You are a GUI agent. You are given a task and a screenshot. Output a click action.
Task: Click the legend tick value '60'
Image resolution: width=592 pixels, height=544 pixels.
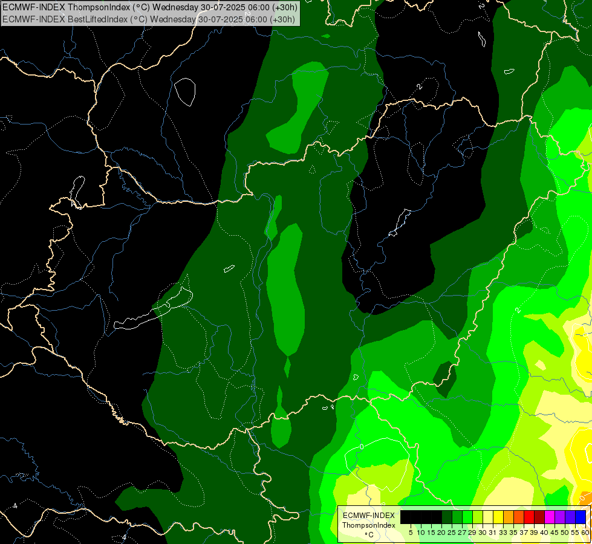click(585, 533)
